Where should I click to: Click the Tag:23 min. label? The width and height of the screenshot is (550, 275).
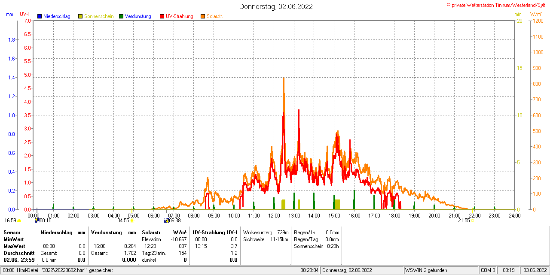[154, 253]
